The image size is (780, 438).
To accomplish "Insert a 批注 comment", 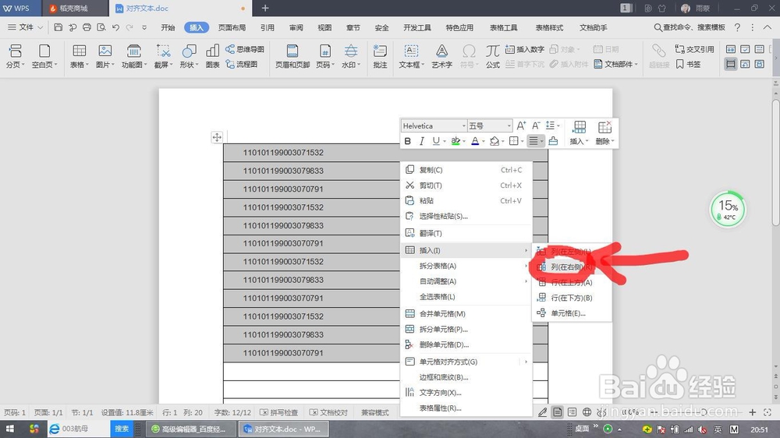I will (x=380, y=56).
